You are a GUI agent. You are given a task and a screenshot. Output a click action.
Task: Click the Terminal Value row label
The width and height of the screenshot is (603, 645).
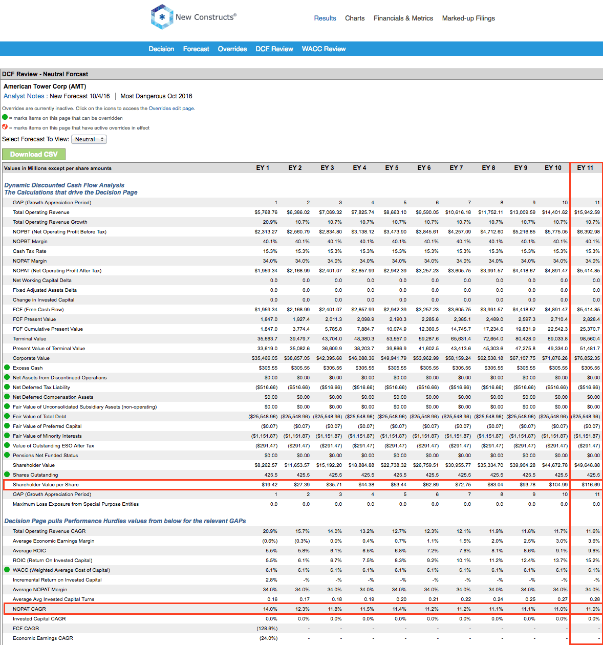click(29, 339)
